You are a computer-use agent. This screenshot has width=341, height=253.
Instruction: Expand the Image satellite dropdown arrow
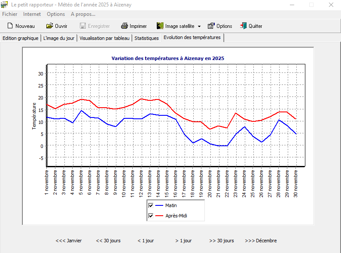click(x=199, y=27)
